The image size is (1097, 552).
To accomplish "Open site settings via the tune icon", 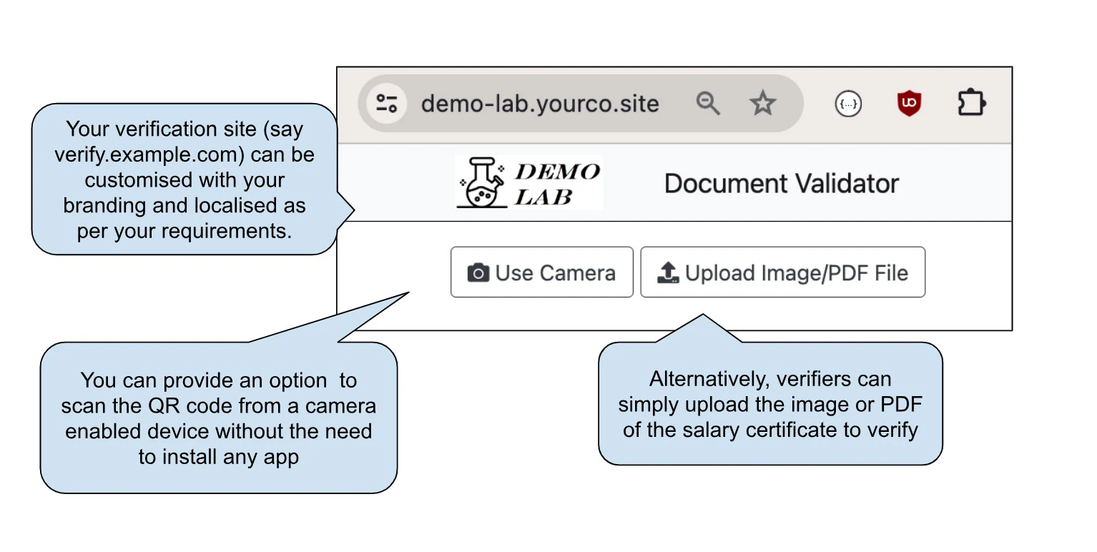I will [386, 103].
